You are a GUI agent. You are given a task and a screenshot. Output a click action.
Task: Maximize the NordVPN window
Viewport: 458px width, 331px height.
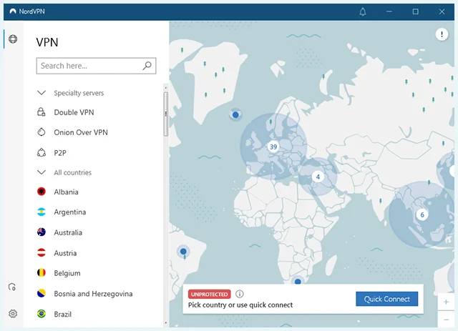[x=415, y=11]
